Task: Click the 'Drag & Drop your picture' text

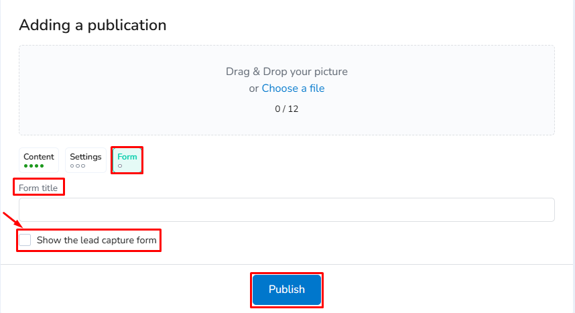Action: coord(287,72)
